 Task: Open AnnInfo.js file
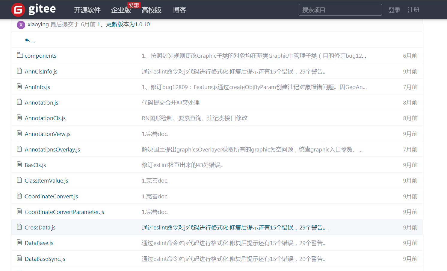coord(37,87)
